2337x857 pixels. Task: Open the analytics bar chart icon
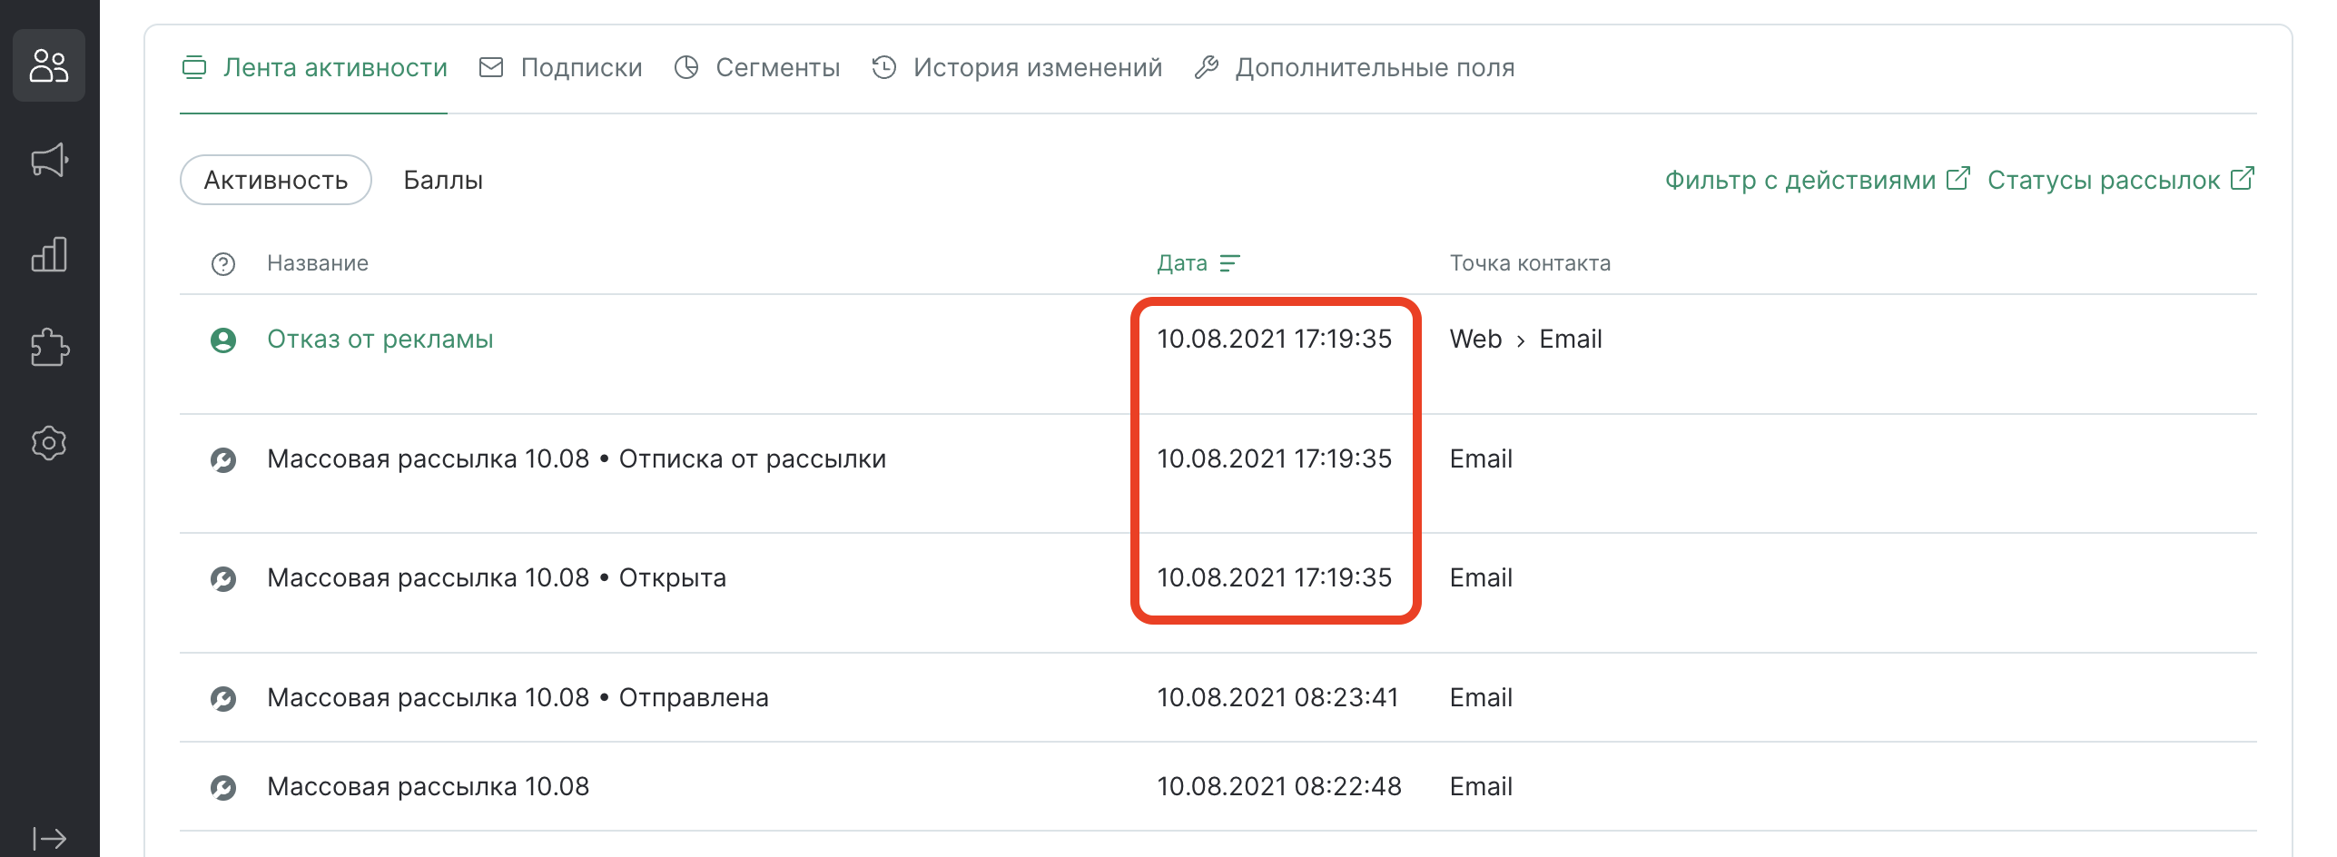point(49,254)
